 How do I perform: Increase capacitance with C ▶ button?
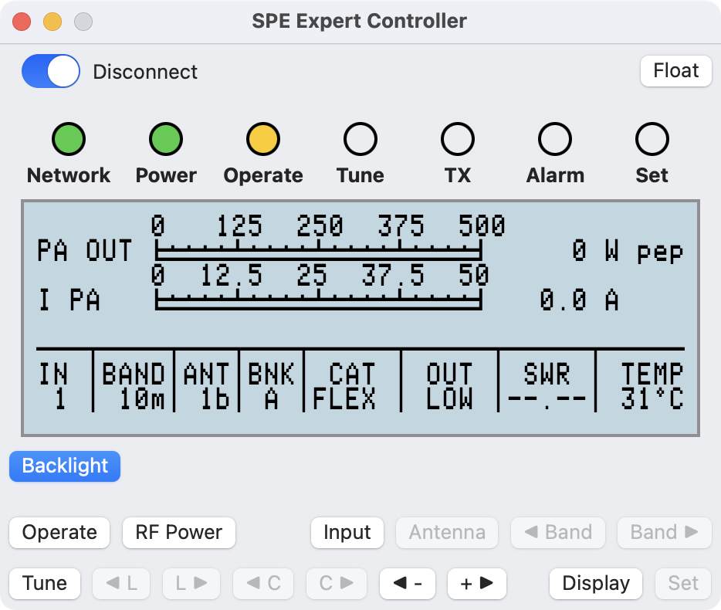337,584
